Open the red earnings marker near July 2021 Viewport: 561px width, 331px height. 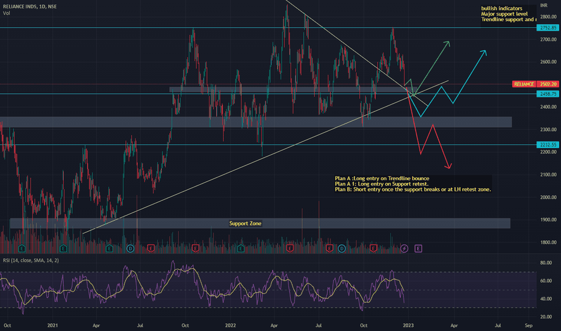click(150, 248)
